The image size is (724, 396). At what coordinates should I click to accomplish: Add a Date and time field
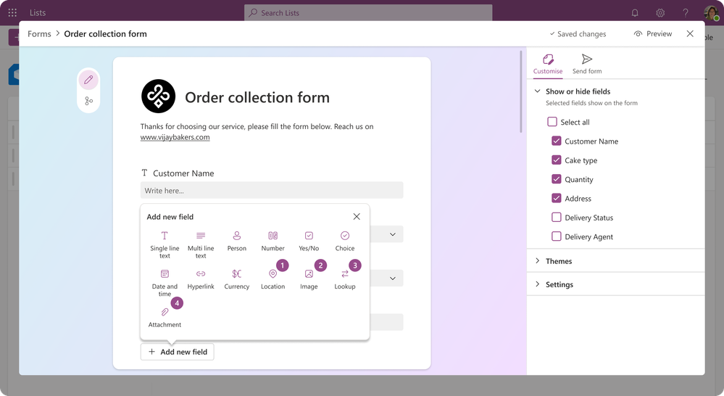tap(165, 282)
